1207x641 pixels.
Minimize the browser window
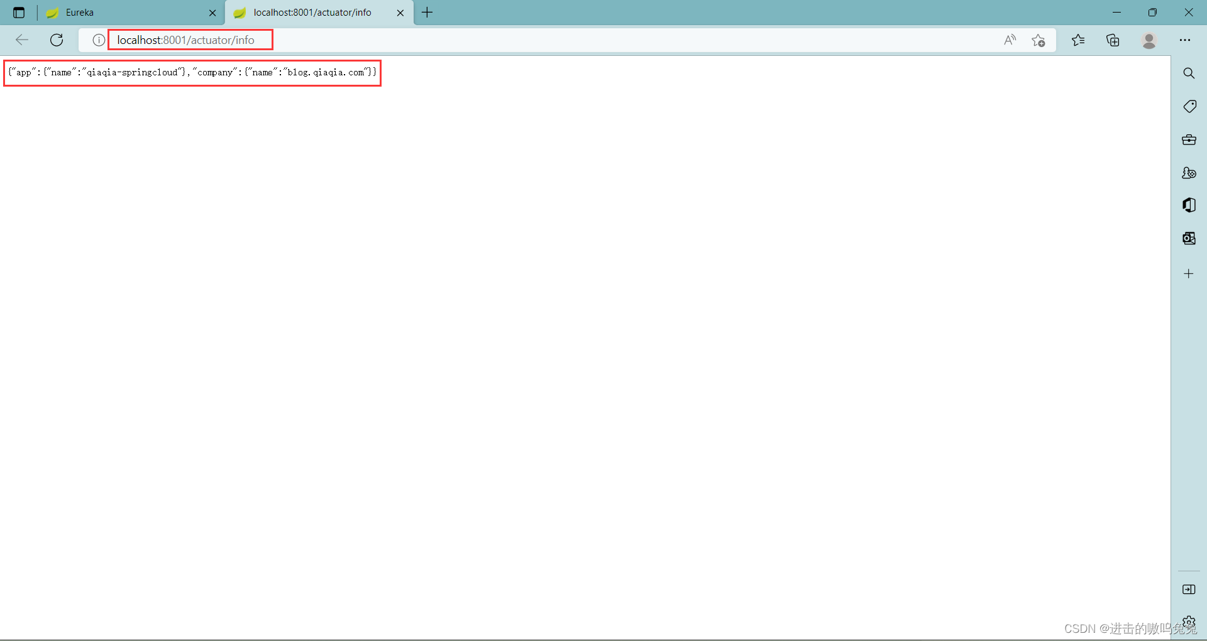point(1116,13)
